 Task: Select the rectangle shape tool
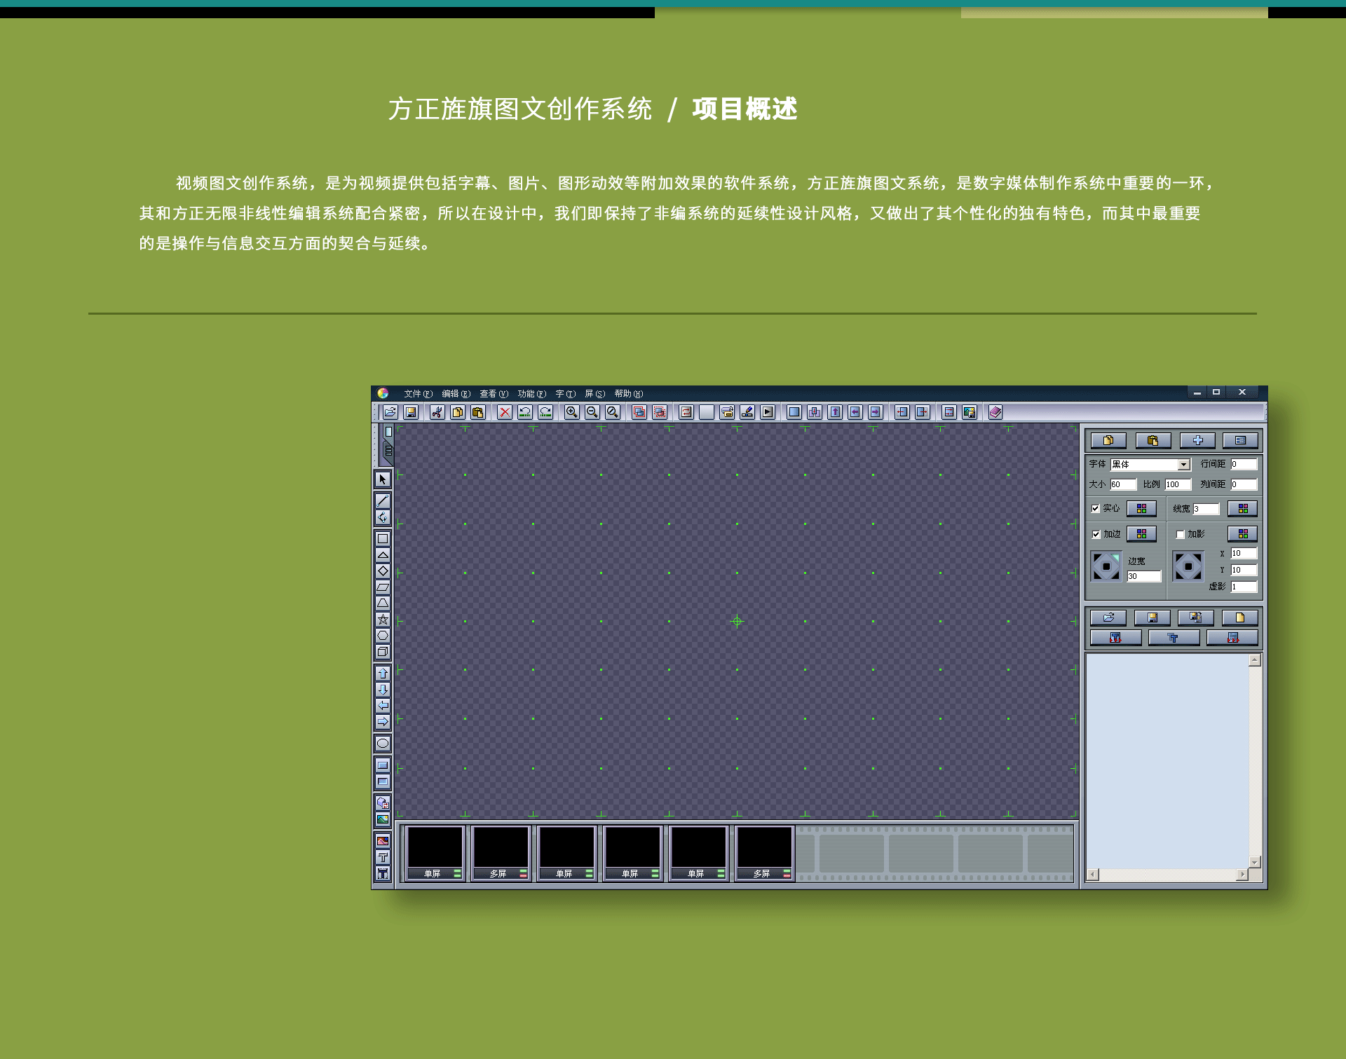(383, 538)
